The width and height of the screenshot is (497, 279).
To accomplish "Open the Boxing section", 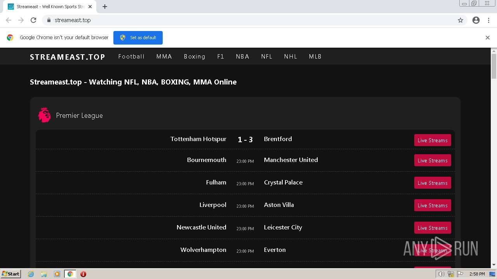I will coord(195,57).
